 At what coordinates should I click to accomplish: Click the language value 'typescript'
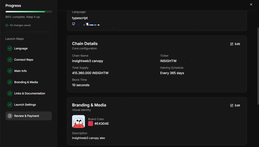coord(80,18)
